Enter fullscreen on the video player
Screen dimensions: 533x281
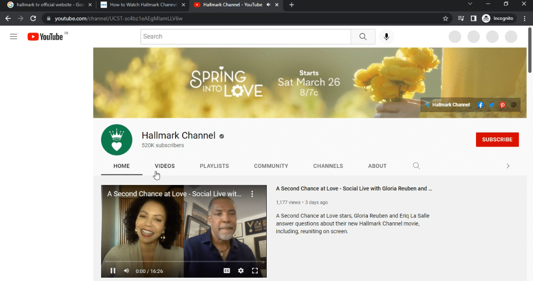click(x=255, y=271)
